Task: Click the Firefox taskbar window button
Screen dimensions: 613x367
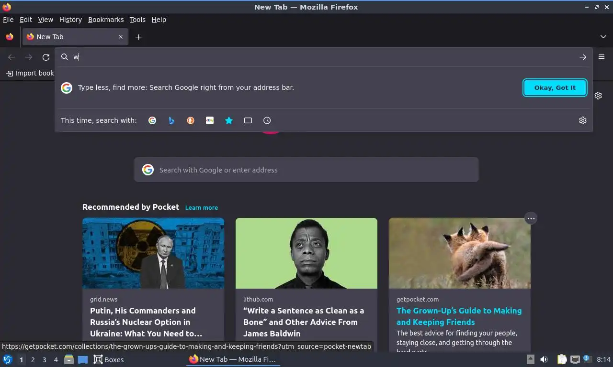Action: tap(233, 359)
